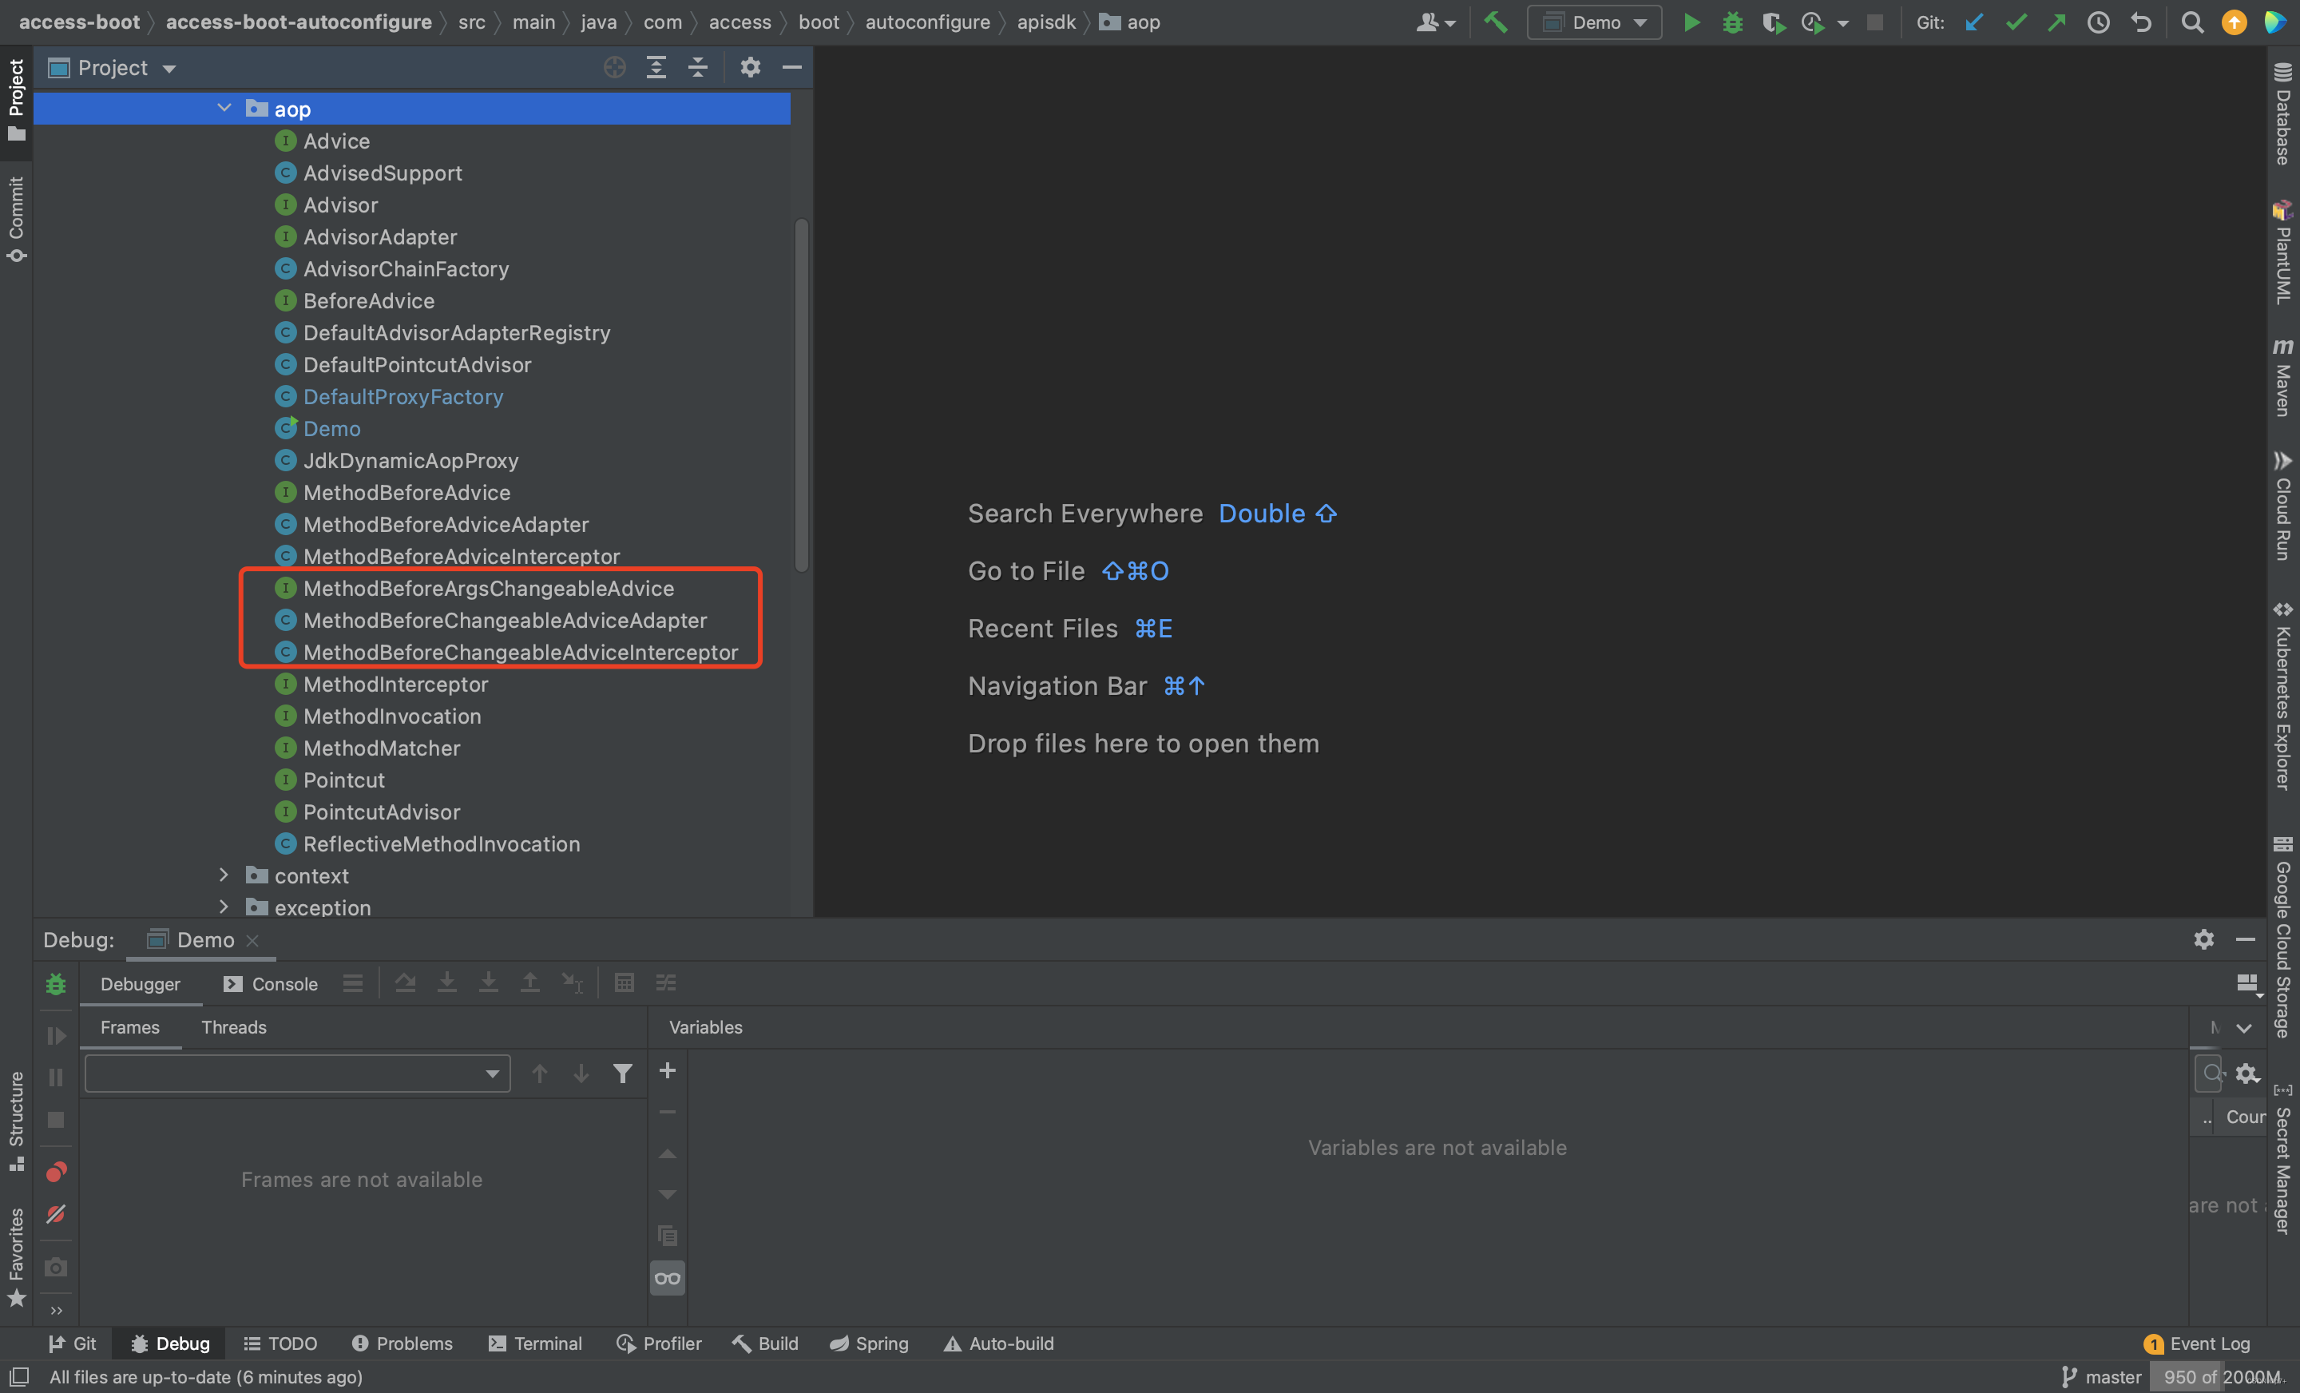Click the Debug bug icon in top toolbar
This screenshot has width=2300, height=1393.
click(1731, 22)
